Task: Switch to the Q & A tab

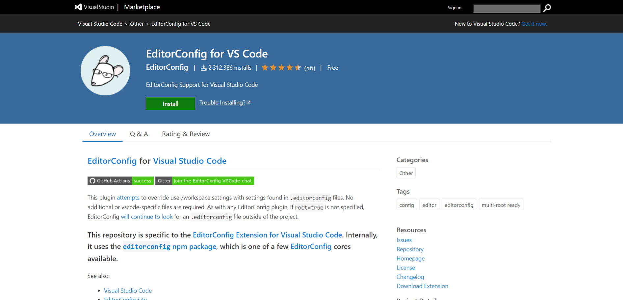Action: coord(139,134)
